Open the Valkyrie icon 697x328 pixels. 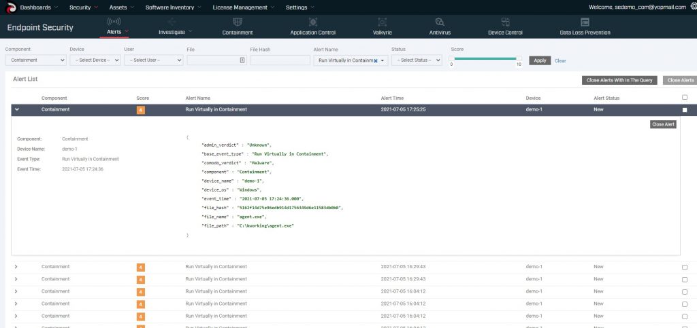pos(383,22)
